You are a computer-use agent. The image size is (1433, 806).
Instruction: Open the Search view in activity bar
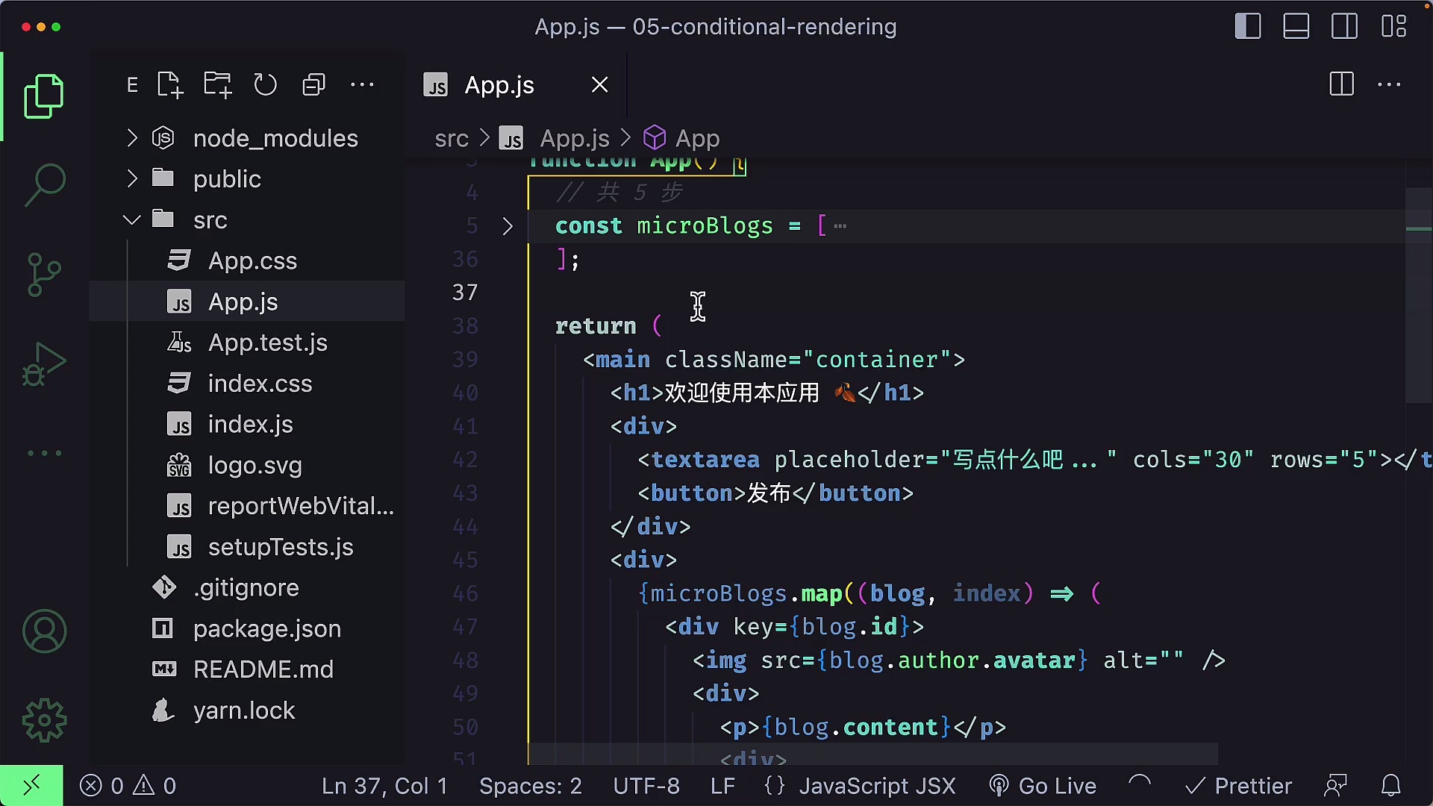click(44, 185)
